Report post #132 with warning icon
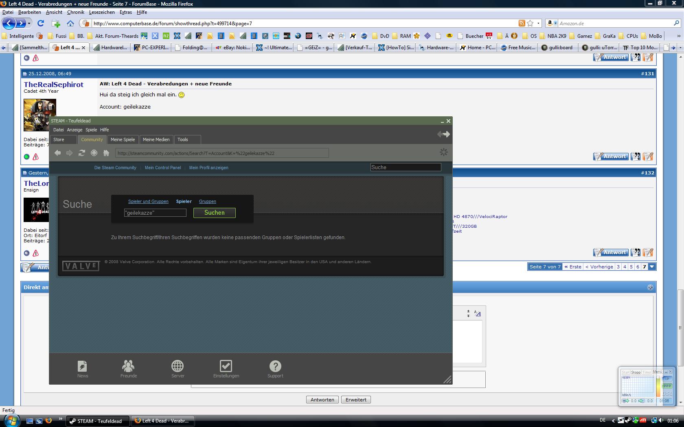Viewport: 684px width, 427px height. click(x=36, y=253)
